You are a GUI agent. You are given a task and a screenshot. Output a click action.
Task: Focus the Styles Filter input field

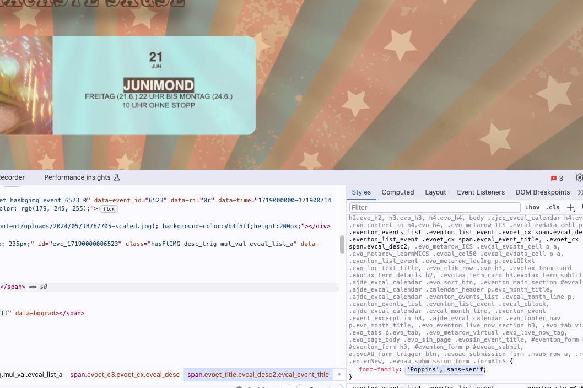(x=435, y=208)
